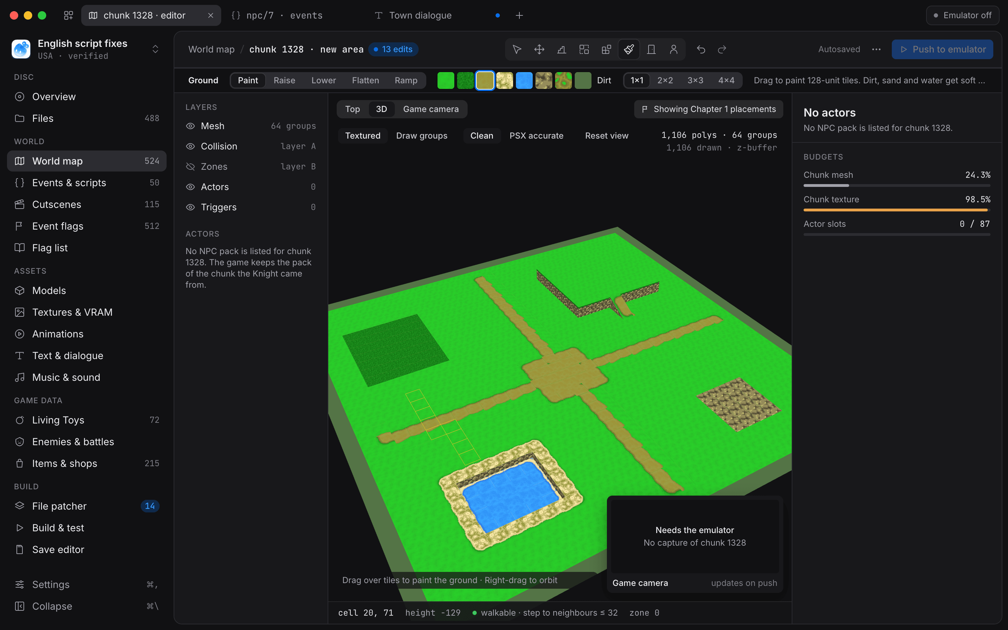Select the person actor tool
Image resolution: width=1008 pixels, height=630 pixels.
pos(673,49)
